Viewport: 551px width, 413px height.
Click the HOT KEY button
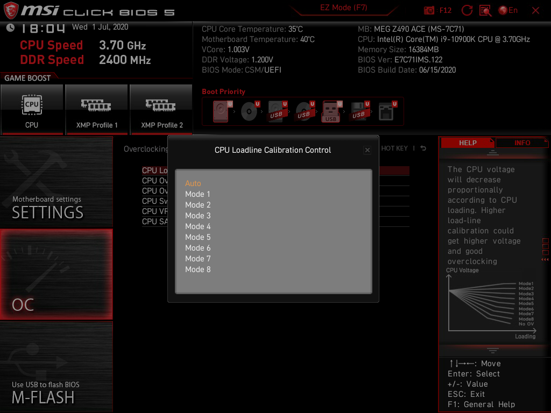pyautogui.click(x=394, y=148)
